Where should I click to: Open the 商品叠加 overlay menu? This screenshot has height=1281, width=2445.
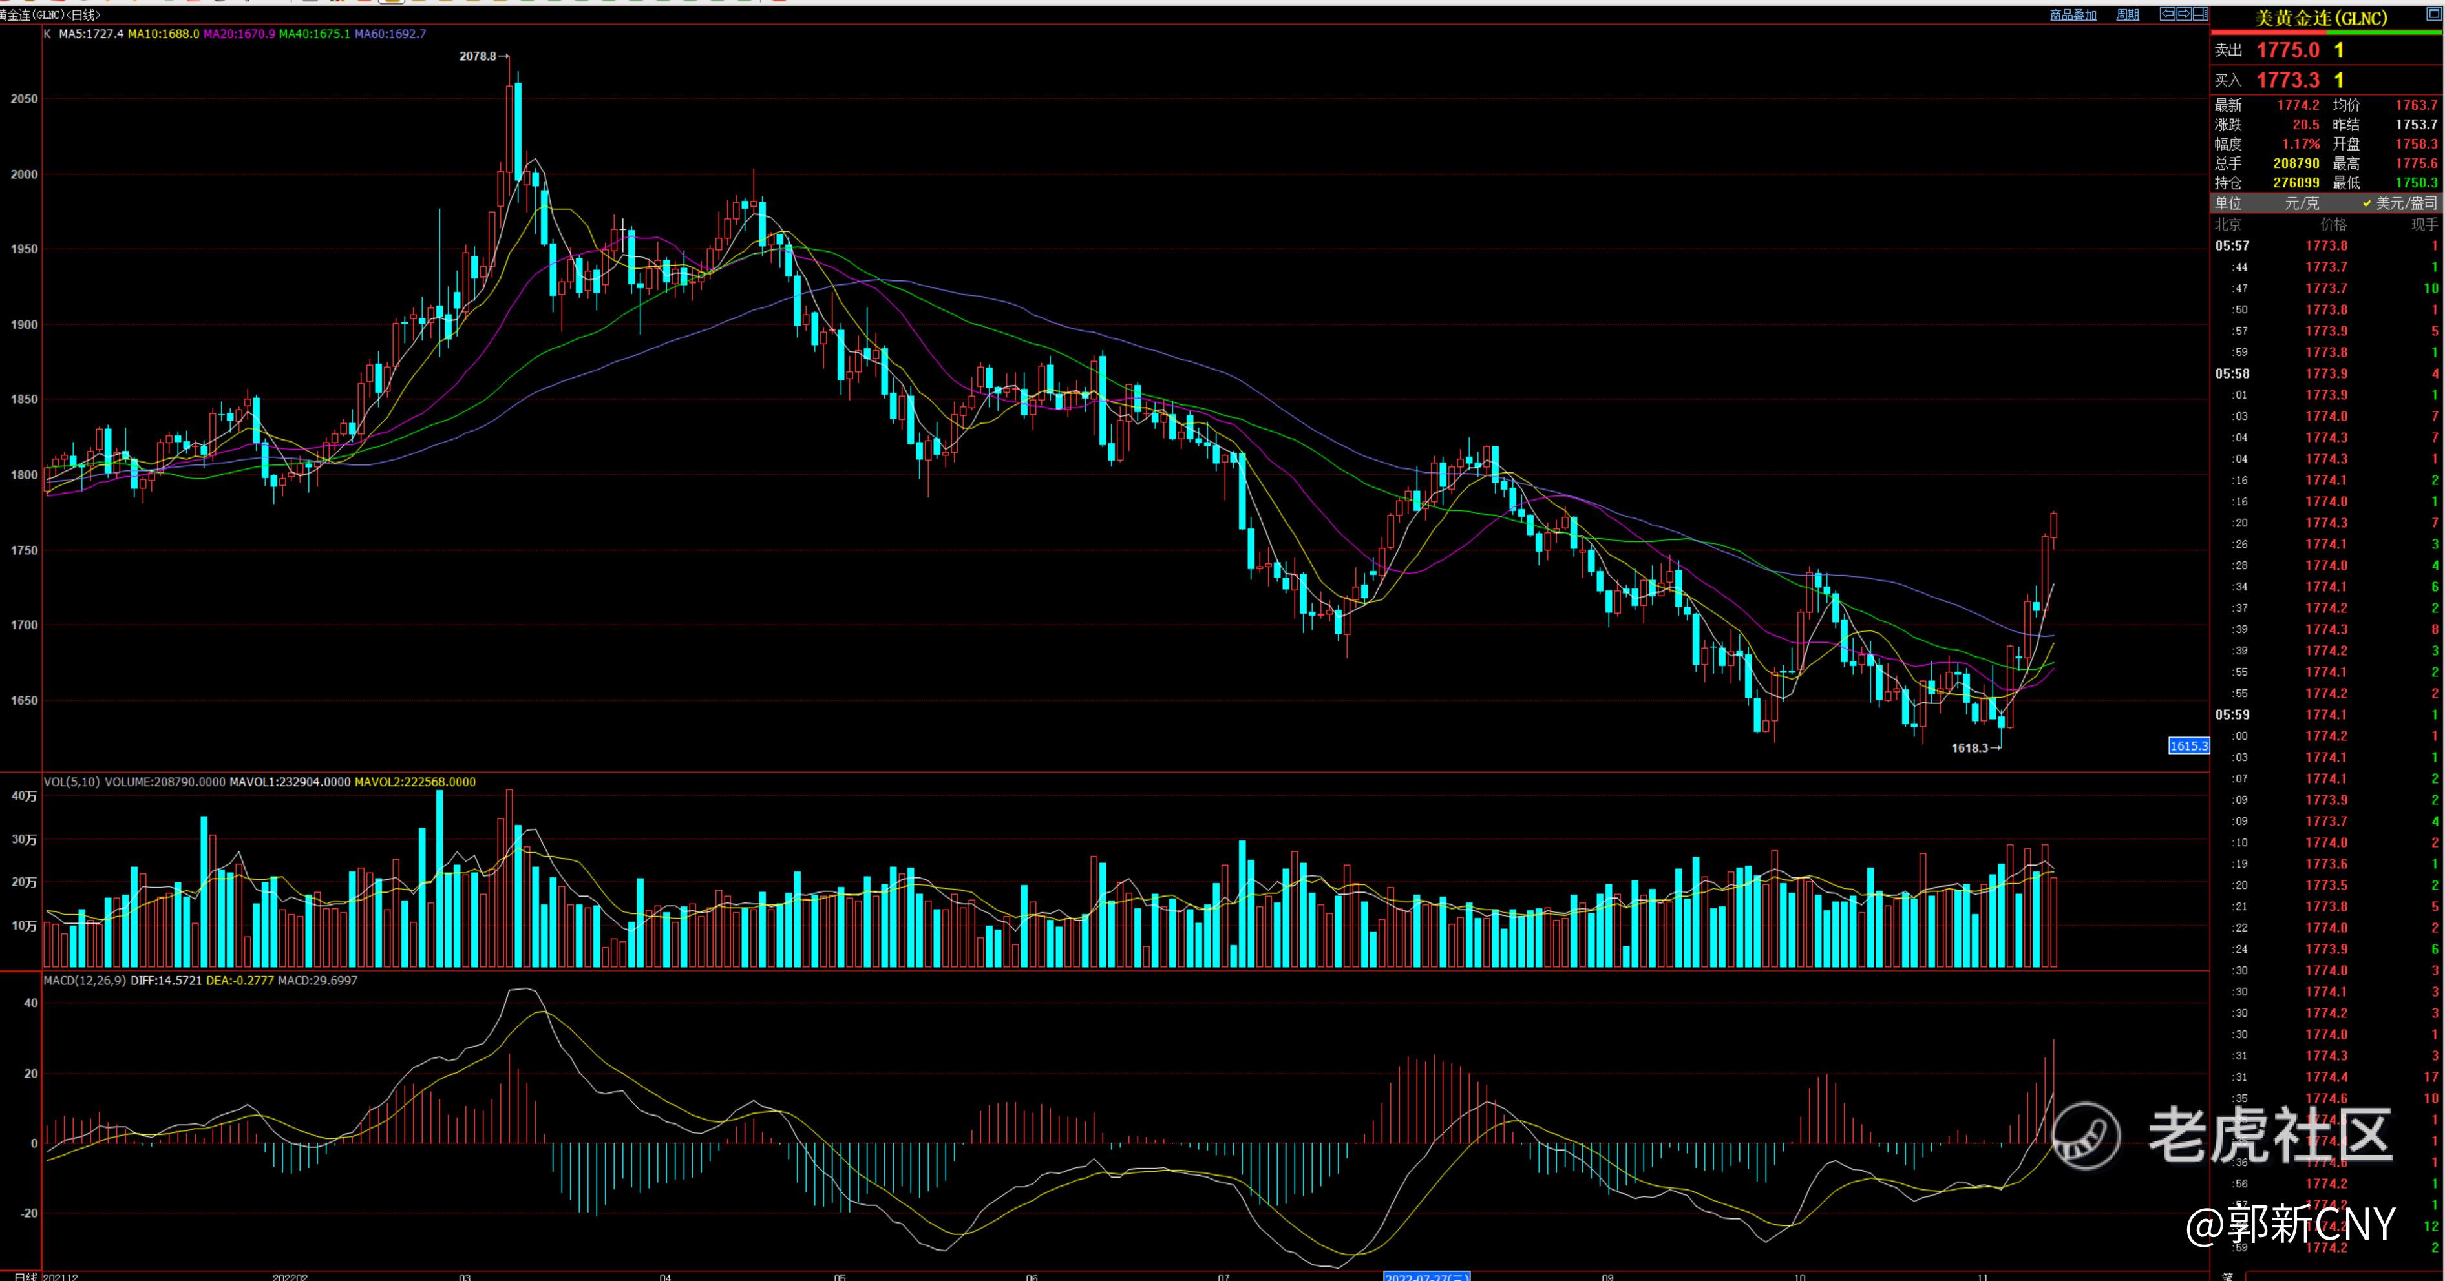tap(2073, 16)
